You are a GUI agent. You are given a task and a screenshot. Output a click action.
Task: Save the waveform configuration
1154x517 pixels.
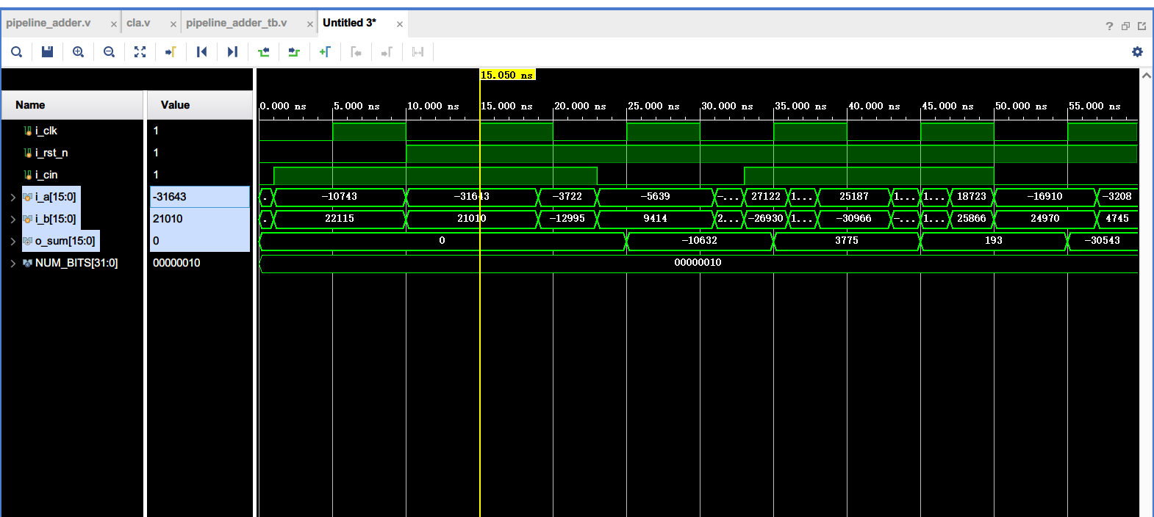(47, 51)
